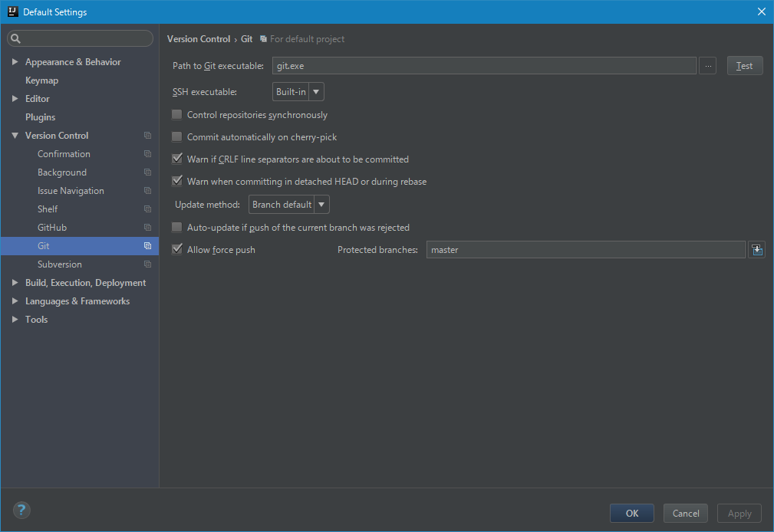Click the browse ellipsis button for Git path
Viewport: 774px width, 532px height.
coord(708,66)
